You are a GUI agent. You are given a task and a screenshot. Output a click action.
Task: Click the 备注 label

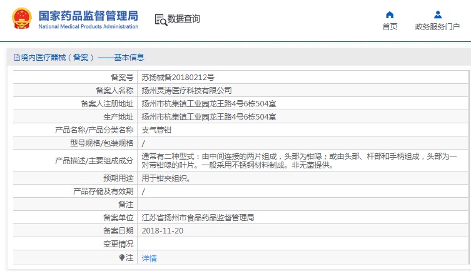tap(126, 204)
